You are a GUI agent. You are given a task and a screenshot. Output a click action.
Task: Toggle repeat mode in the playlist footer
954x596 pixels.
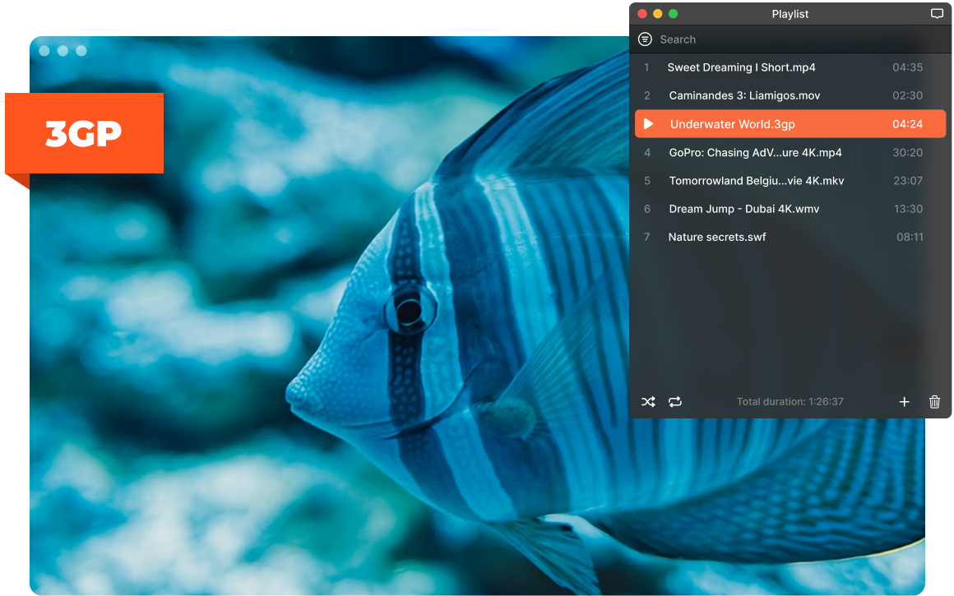tap(674, 402)
